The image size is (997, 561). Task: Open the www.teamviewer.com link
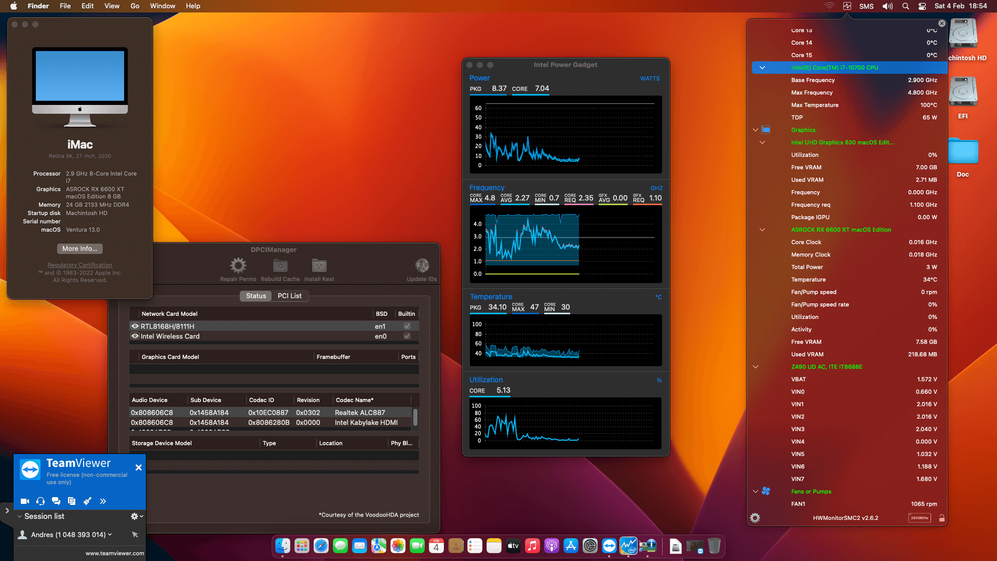pyautogui.click(x=114, y=553)
